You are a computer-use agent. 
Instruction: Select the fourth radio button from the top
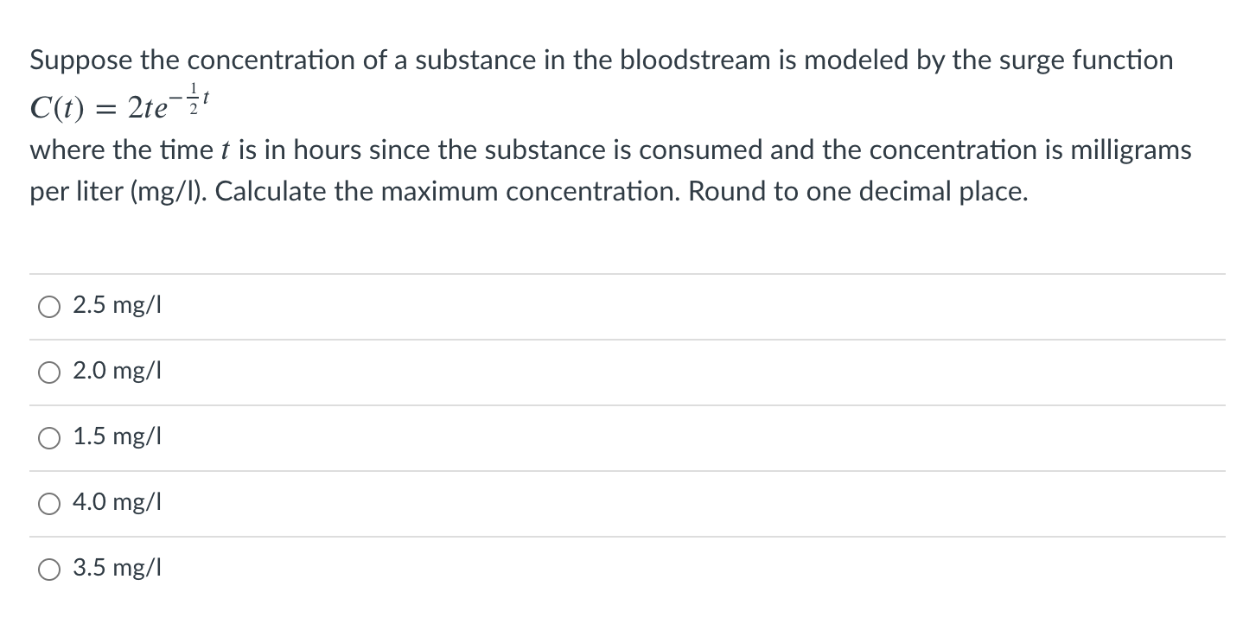(49, 503)
